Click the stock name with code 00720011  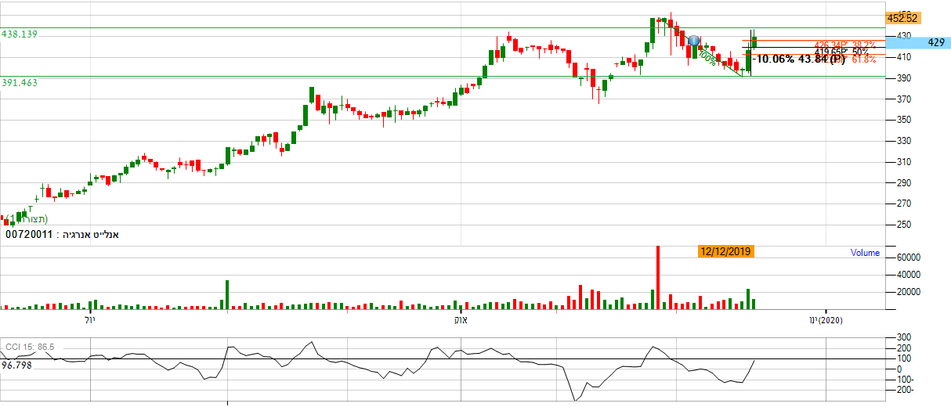(x=63, y=234)
